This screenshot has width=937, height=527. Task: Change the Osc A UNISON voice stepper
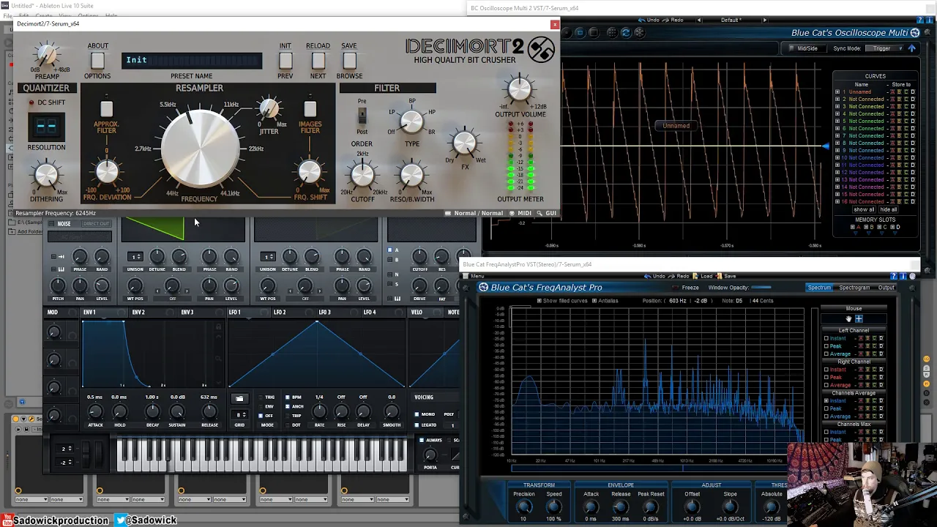[135, 256]
